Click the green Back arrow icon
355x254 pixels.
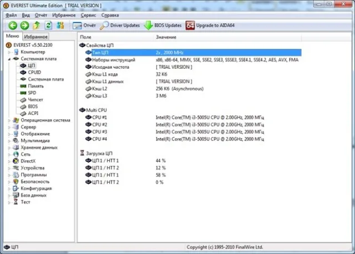pos(13,26)
